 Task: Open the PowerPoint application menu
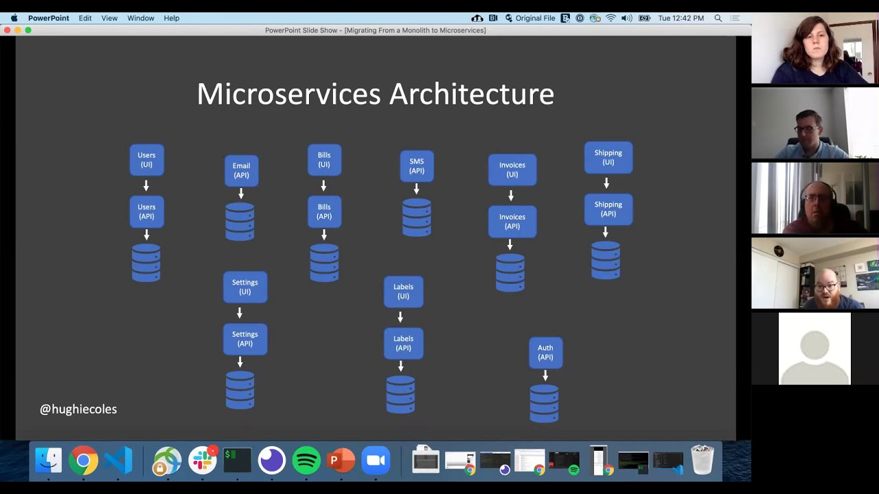point(48,18)
